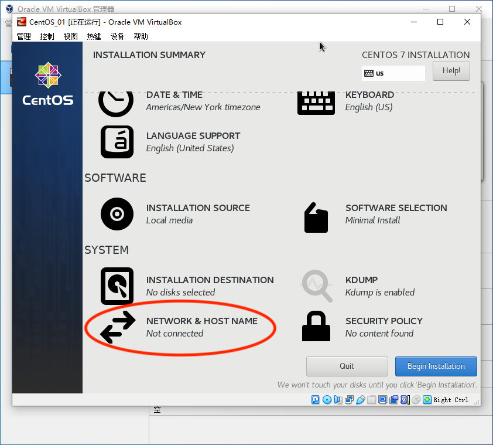Click 'English (United States)' text
Screen dimensions: 493x445
coord(190,148)
